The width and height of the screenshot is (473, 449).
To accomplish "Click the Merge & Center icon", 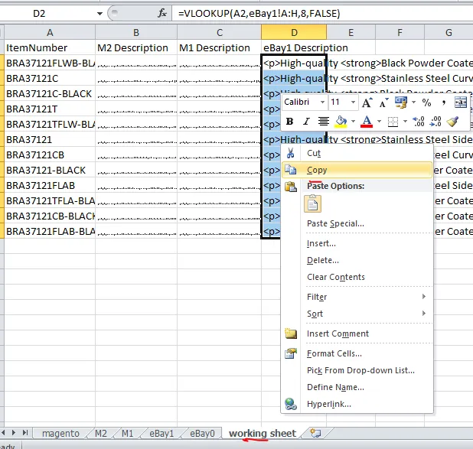I will [461, 102].
